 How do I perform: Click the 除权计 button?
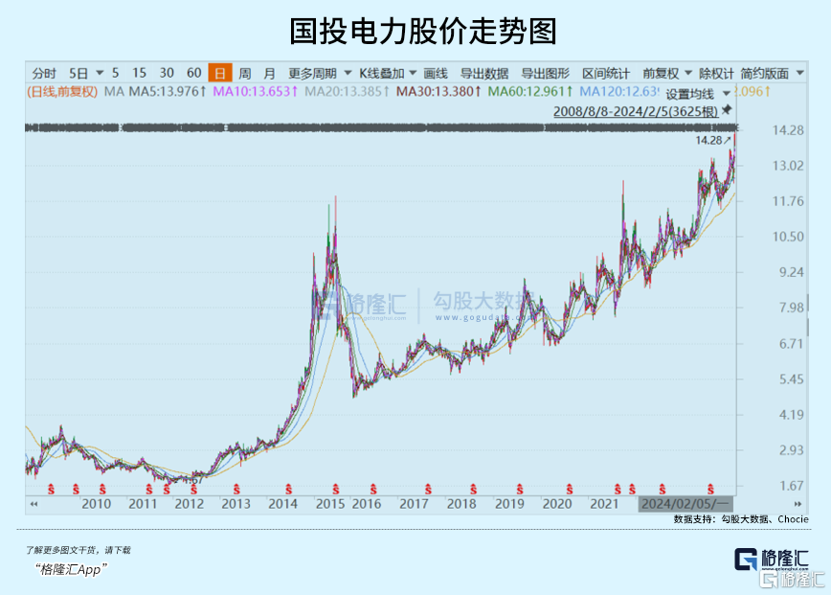tap(716, 73)
